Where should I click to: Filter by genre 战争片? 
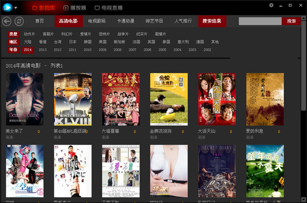click(123, 34)
